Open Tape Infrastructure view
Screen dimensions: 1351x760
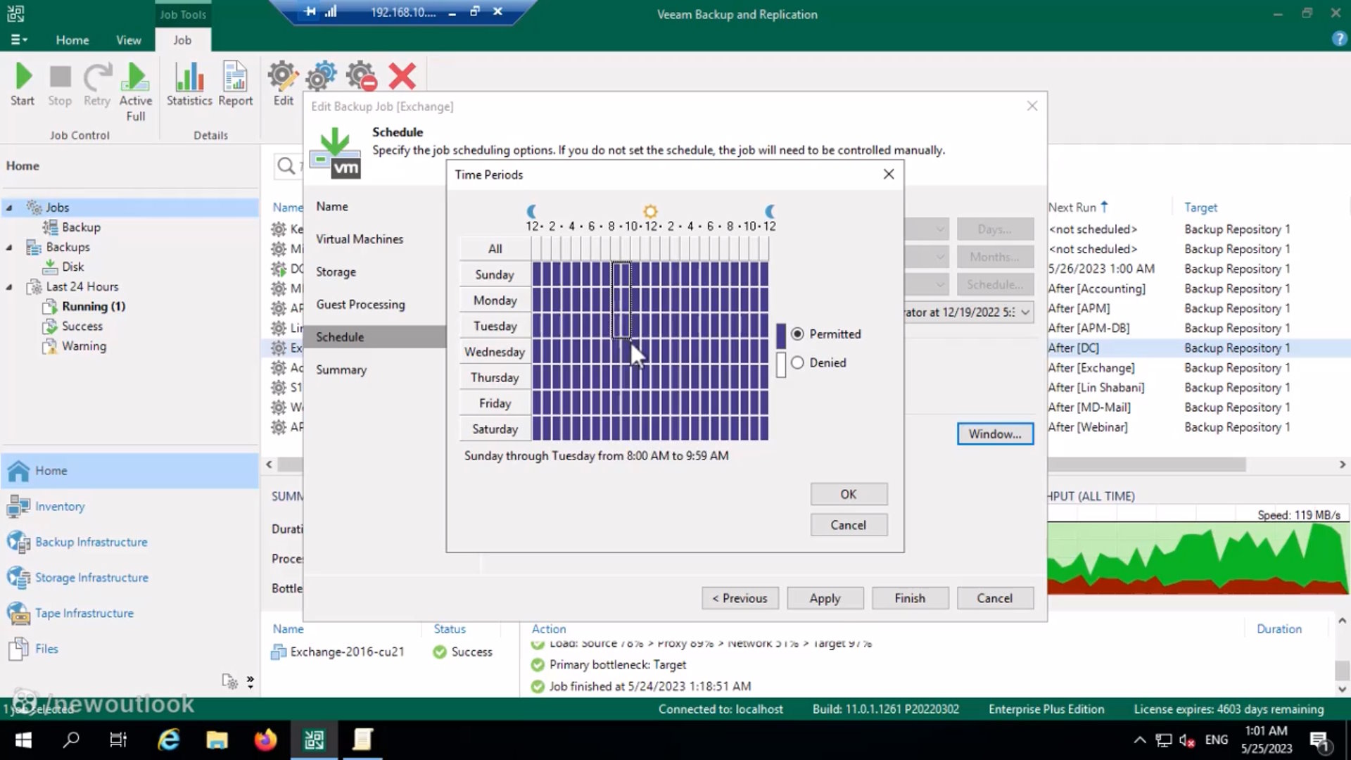click(x=84, y=613)
